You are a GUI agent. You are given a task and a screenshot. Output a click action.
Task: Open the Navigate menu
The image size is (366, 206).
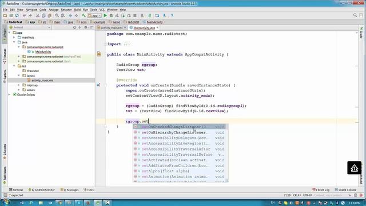31,10
